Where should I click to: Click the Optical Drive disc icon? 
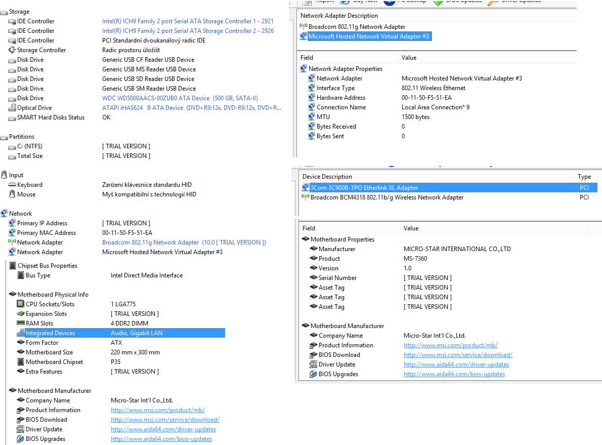[12, 108]
